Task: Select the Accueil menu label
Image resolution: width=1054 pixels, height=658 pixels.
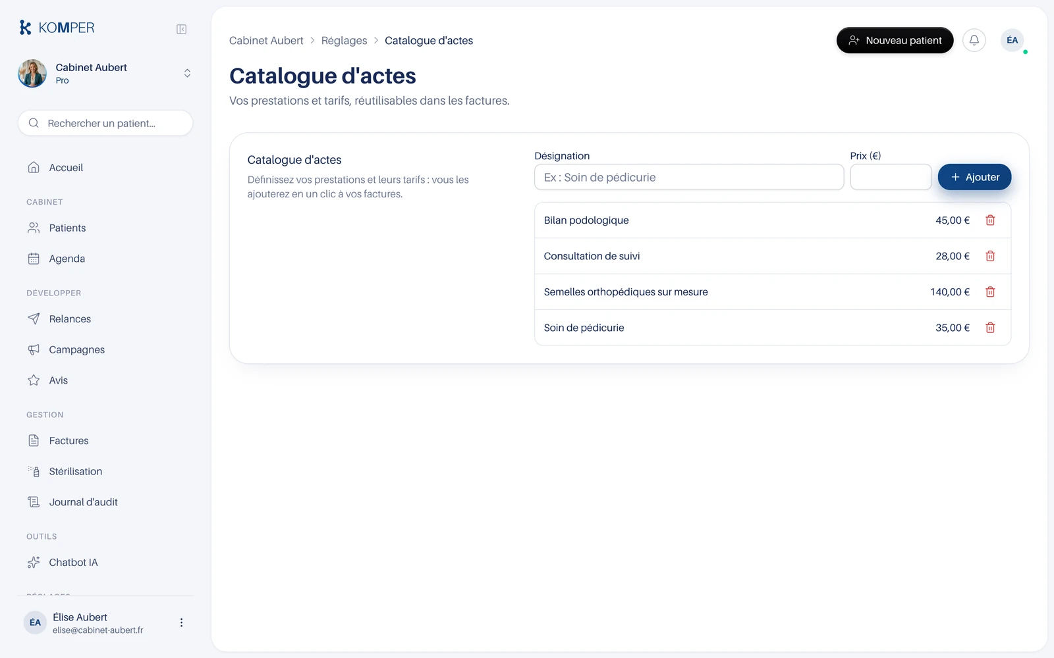Action: pyautogui.click(x=66, y=168)
